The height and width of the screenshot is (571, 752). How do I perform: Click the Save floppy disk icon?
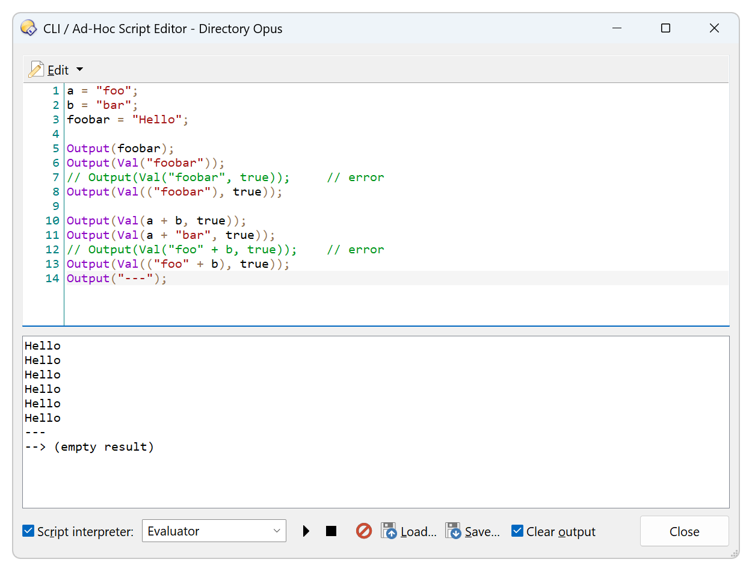point(454,531)
